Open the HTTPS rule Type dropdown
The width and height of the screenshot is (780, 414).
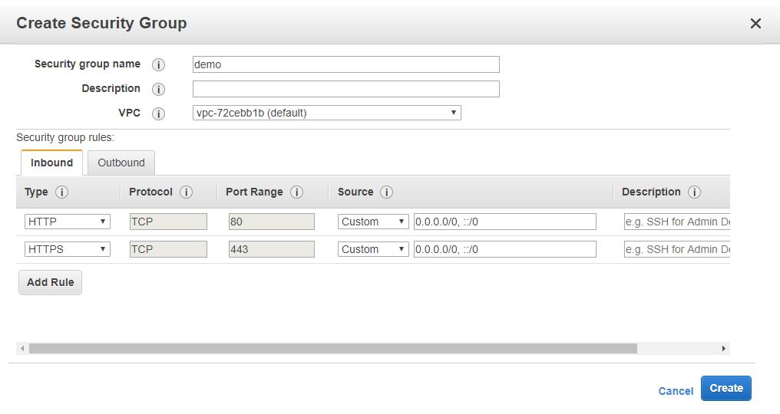(x=68, y=249)
